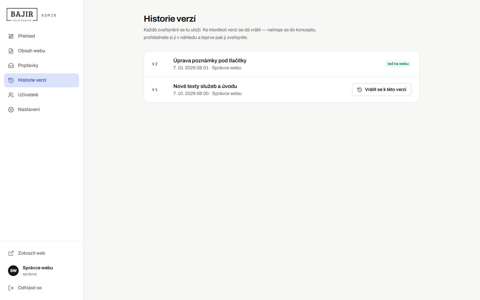This screenshot has width=480, height=300.
Task: Open the Uživatelé page
Action: pos(41,95)
